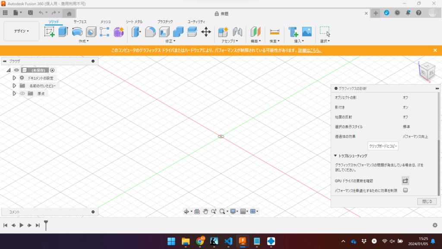Click the 閉じる button
This screenshot has width=442, height=249.
(x=427, y=201)
